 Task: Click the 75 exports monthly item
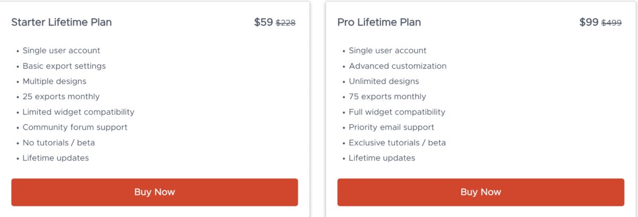[388, 97]
